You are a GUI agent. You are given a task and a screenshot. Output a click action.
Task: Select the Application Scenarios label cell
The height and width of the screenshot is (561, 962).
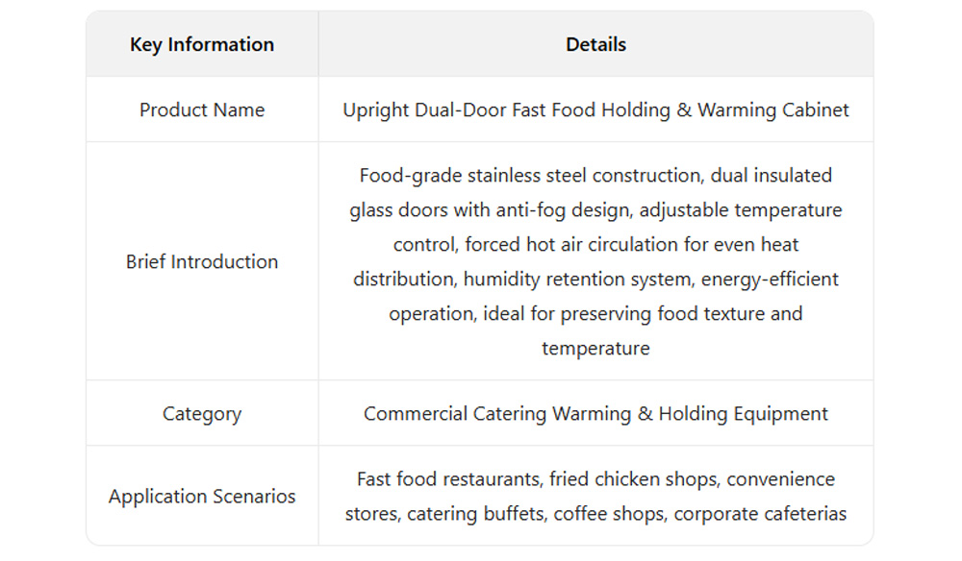click(x=202, y=497)
